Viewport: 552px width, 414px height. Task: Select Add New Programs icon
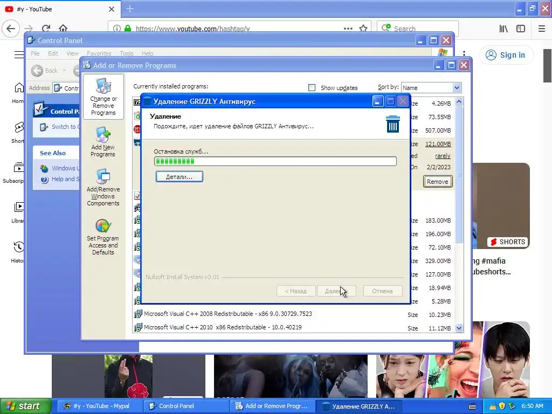103,142
